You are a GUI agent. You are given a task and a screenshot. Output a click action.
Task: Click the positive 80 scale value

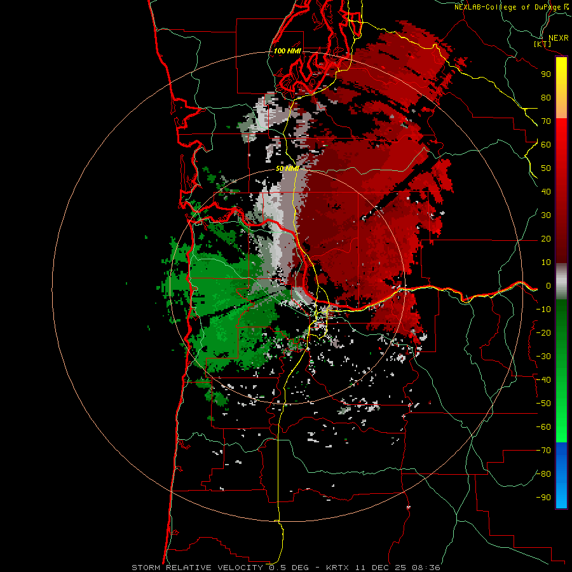pyautogui.click(x=546, y=97)
